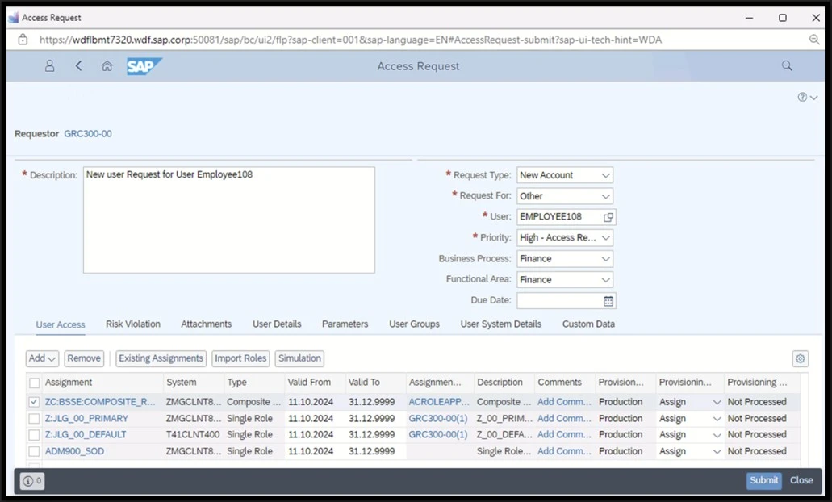Open table settings with the gear icon
The image size is (832, 502).
pos(800,358)
